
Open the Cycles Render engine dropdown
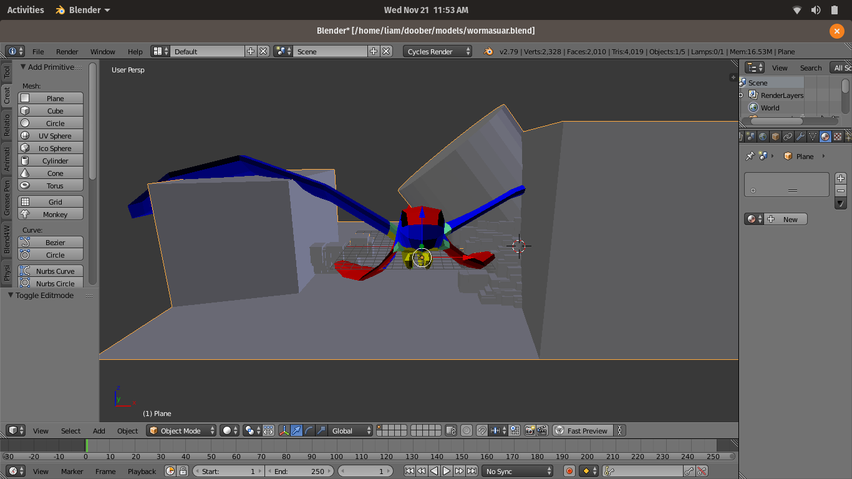pos(437,52)
